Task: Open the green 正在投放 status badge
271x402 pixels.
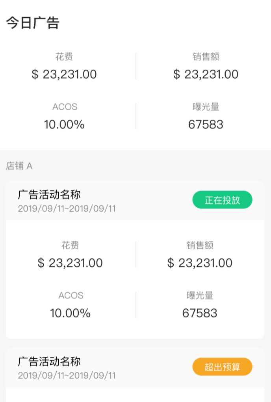Action: [x=222, y=200]
